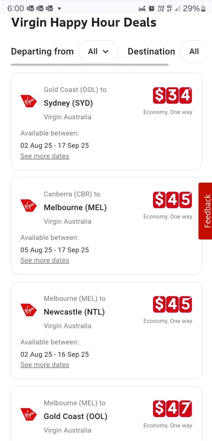
Task: Tap the alarm clock status bar icon
Action: (x=151, y=9)
